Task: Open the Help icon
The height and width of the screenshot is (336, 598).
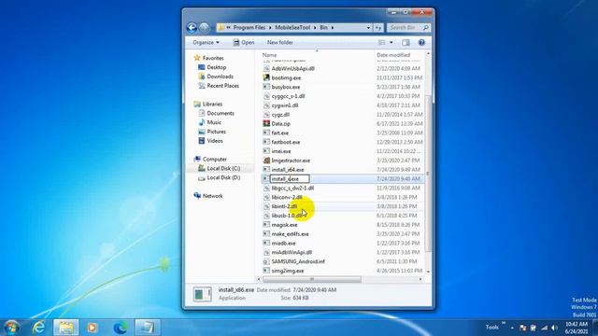Action: coord(421,42)
